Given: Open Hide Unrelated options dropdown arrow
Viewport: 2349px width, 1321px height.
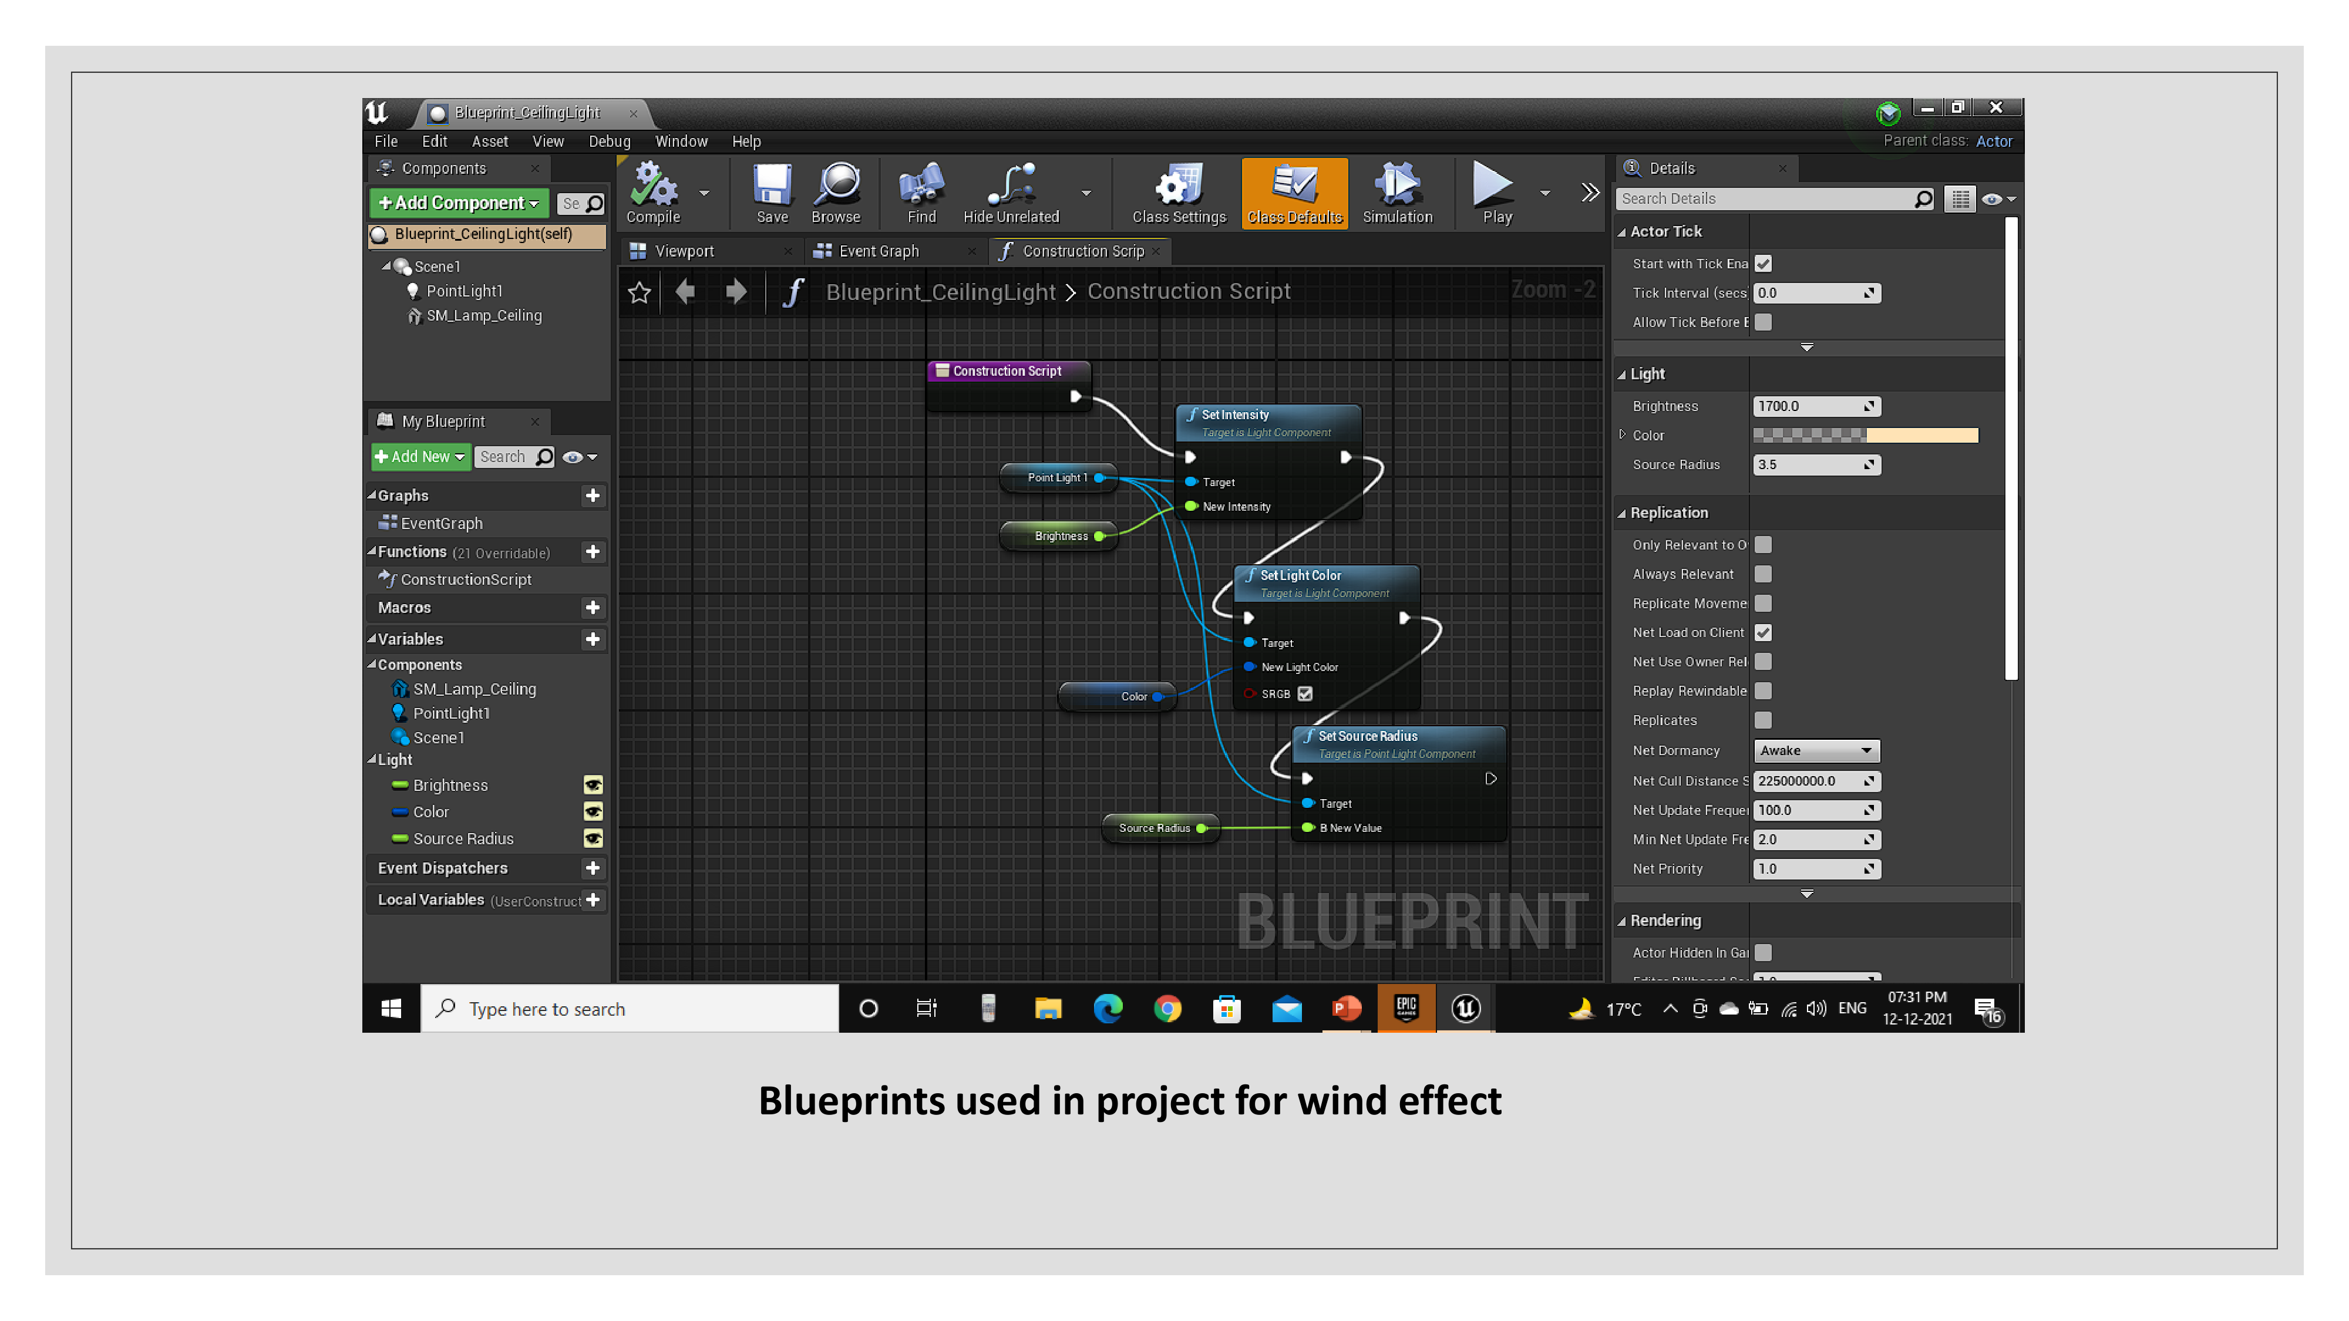Looking at the screenshot, I should click(x=1086, y=193).
